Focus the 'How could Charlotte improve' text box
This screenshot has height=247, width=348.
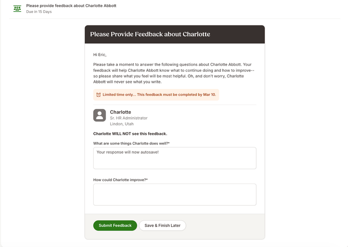point(174,195)
